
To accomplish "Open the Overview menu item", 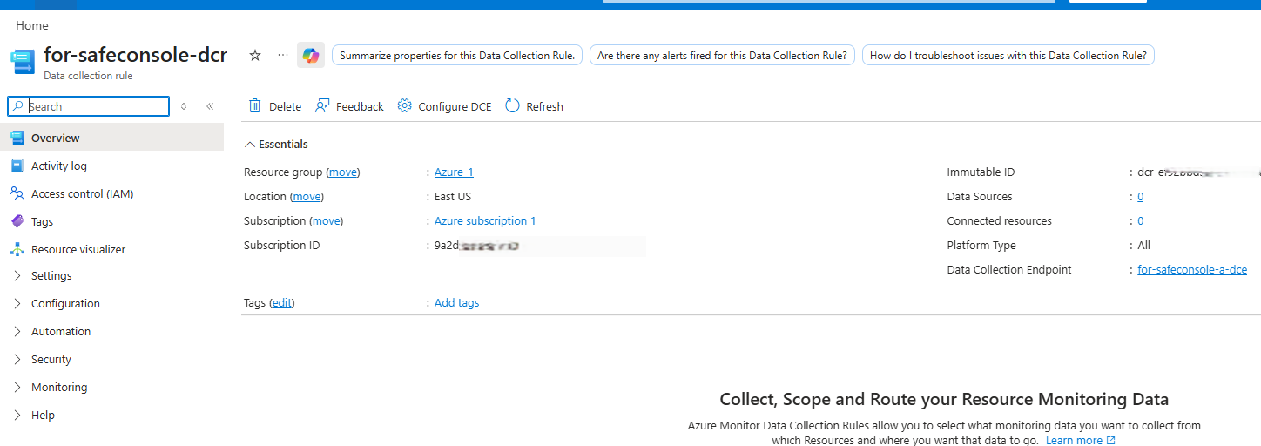I will 55,138.
